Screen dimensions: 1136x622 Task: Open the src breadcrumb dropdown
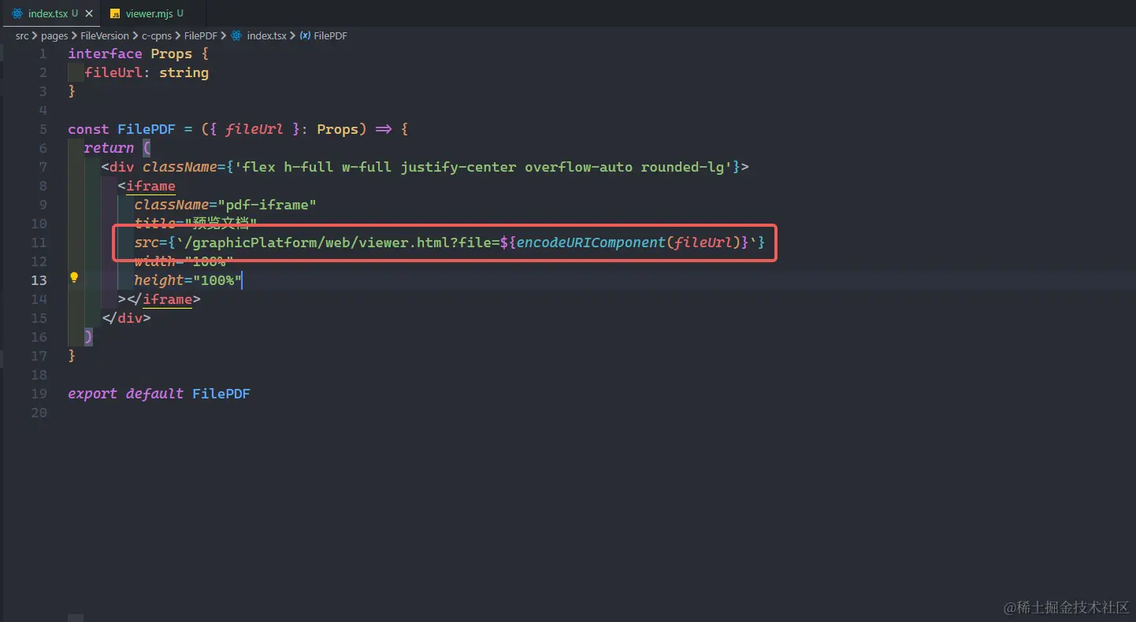22,35
